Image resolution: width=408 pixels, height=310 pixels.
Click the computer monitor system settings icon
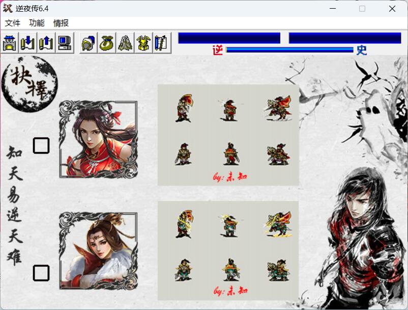pos(65,43)
